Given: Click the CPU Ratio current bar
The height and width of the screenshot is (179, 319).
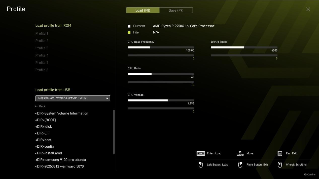Looking at the screenshot, I should click(161, 74).
